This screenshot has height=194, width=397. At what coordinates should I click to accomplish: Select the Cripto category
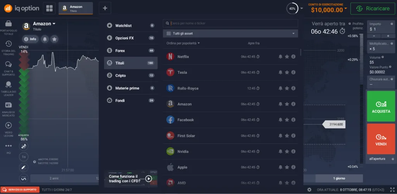pyautogui.click(x=131, y=75)
